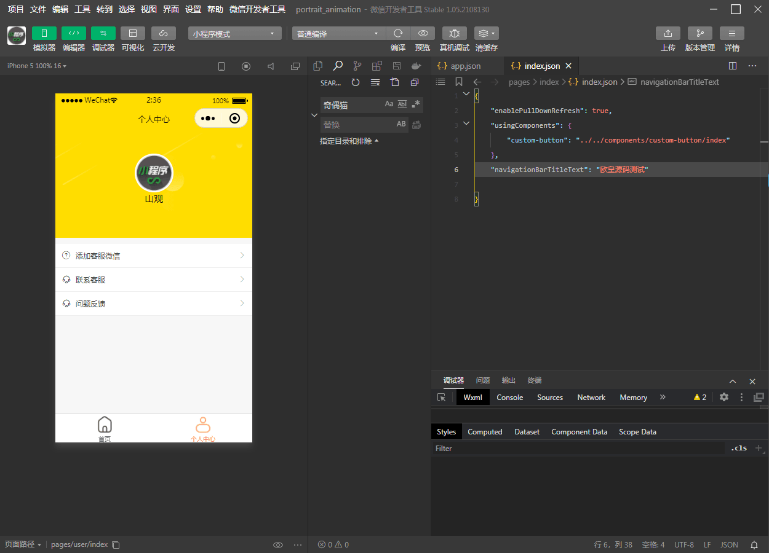Open Real Device Debug (真机调试) icon
The image size is (769, 553).
(x=454, y=33)
